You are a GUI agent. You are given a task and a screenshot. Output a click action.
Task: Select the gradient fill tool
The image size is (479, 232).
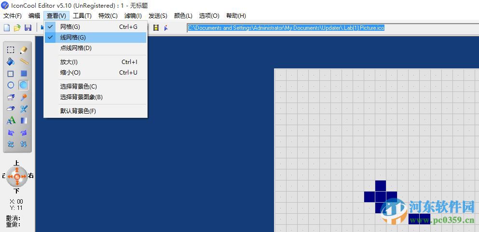pos(24,120)
